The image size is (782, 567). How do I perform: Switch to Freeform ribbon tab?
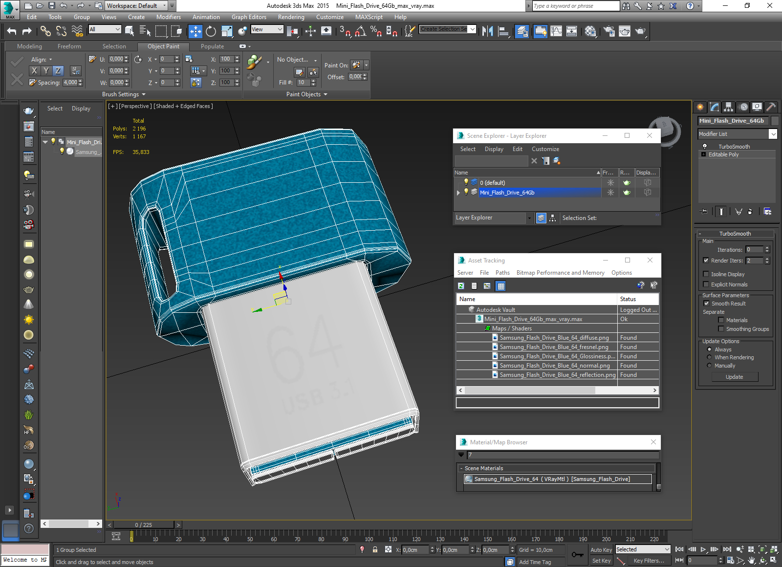pos(69,46)
